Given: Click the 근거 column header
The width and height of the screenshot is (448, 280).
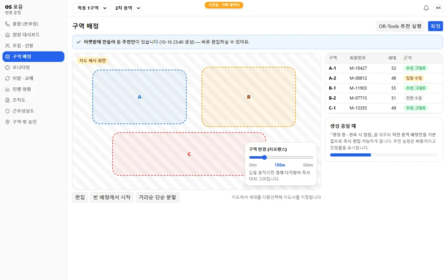Looking at the screenshot, I should click(408, 58).
